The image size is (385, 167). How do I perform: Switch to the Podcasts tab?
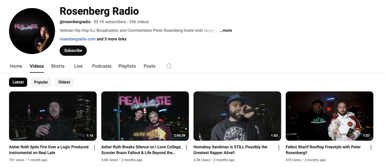(102, 66)
